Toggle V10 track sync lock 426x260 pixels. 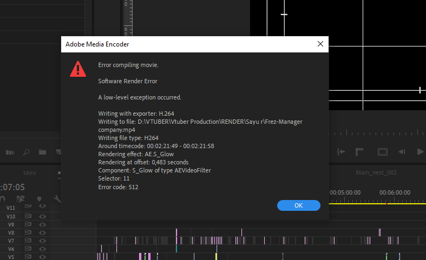point(28,216)
